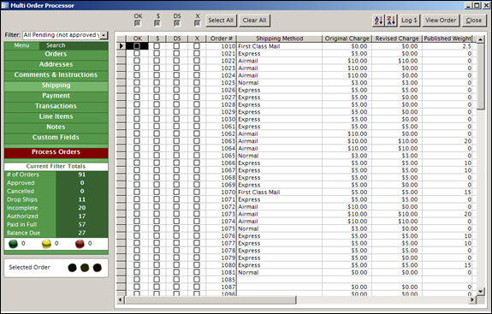Click the green status light indicator
492x314 pixels.
coord(13,244)
